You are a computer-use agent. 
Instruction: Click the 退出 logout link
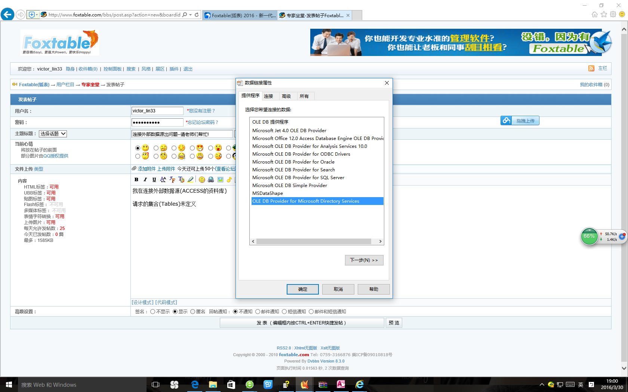[188, 69]
